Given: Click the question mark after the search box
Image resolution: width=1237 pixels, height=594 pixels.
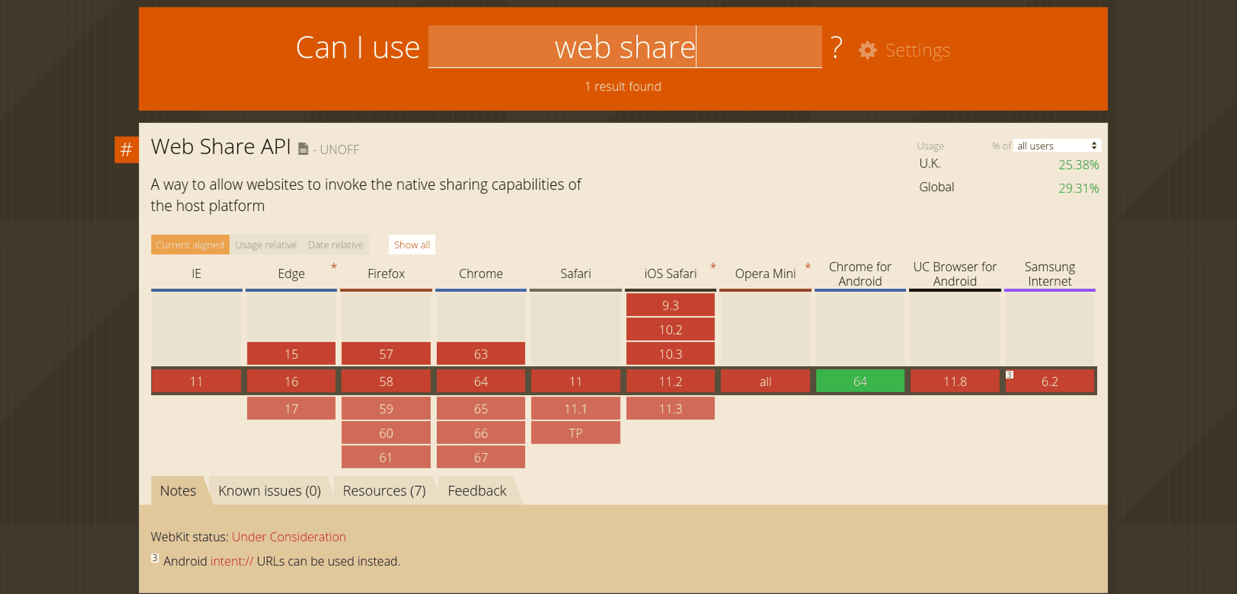Looking at the screenshot, I should pyautogui.click(x=836, y=48).
